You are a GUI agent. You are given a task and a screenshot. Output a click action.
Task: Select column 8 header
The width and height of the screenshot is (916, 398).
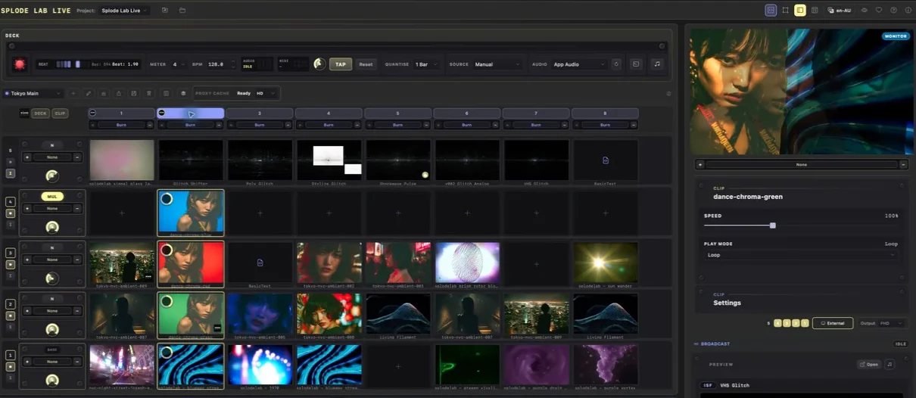tap(605, 113)
